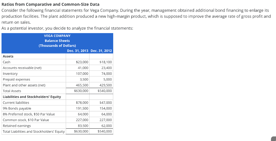Image resolution: width=276 pixels, height=141 pixels.
Task: Select the 'Plant and other assets (net)' label
Action: click(x=24, y=85)
